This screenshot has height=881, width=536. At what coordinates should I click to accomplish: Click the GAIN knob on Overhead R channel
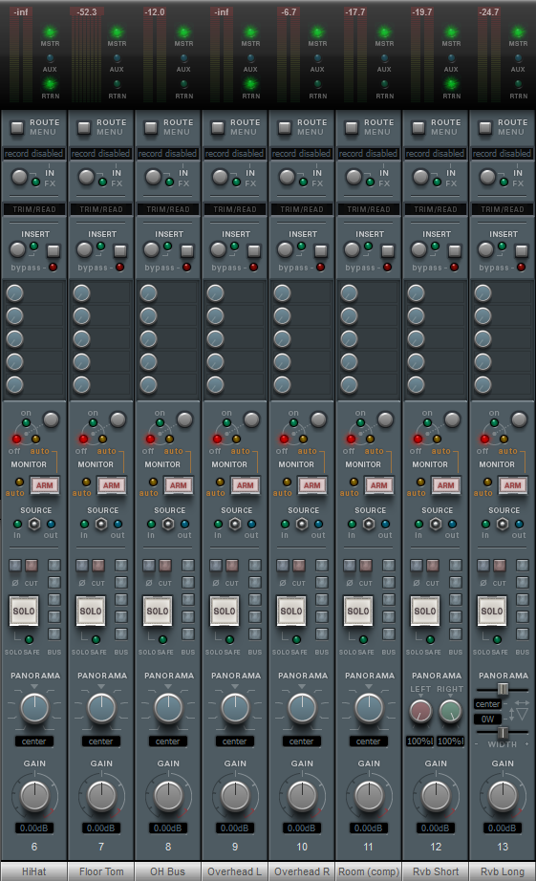[x=302, y=795]
